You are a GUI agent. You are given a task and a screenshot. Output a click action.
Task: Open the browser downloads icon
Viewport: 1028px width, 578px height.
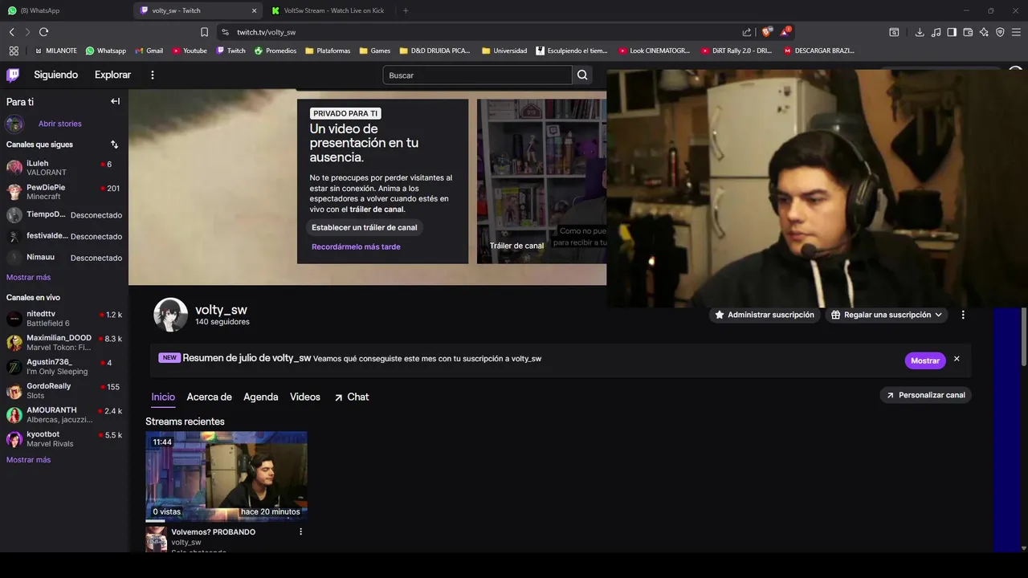click(x=920, y=32)
